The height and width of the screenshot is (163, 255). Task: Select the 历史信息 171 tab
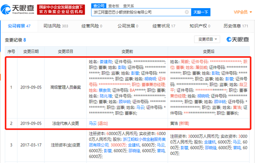236,26
